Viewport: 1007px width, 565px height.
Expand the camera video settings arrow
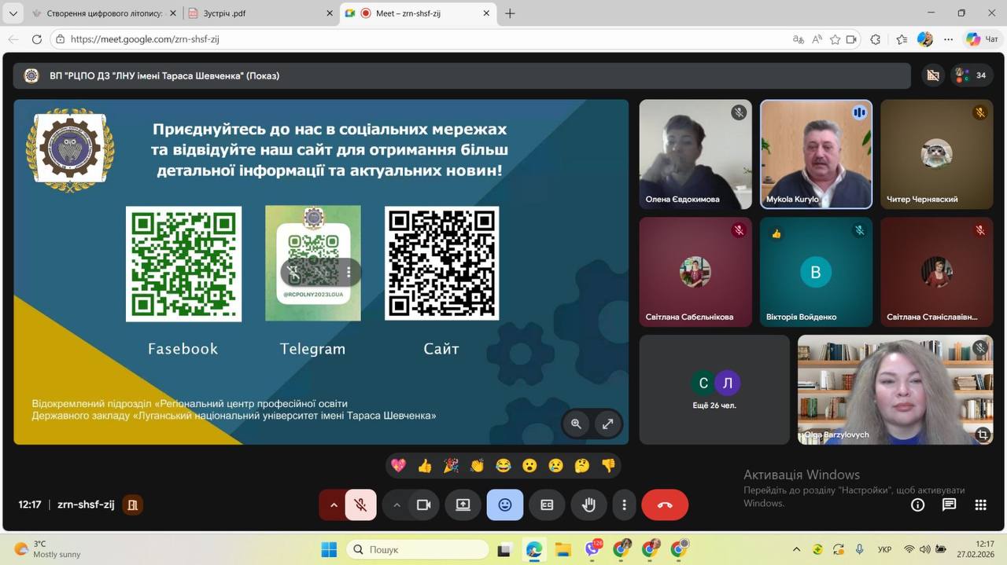pyautogui.click(x=397, y=505)
